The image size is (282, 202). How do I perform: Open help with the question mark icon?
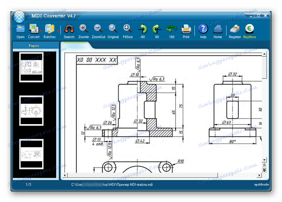203,29
